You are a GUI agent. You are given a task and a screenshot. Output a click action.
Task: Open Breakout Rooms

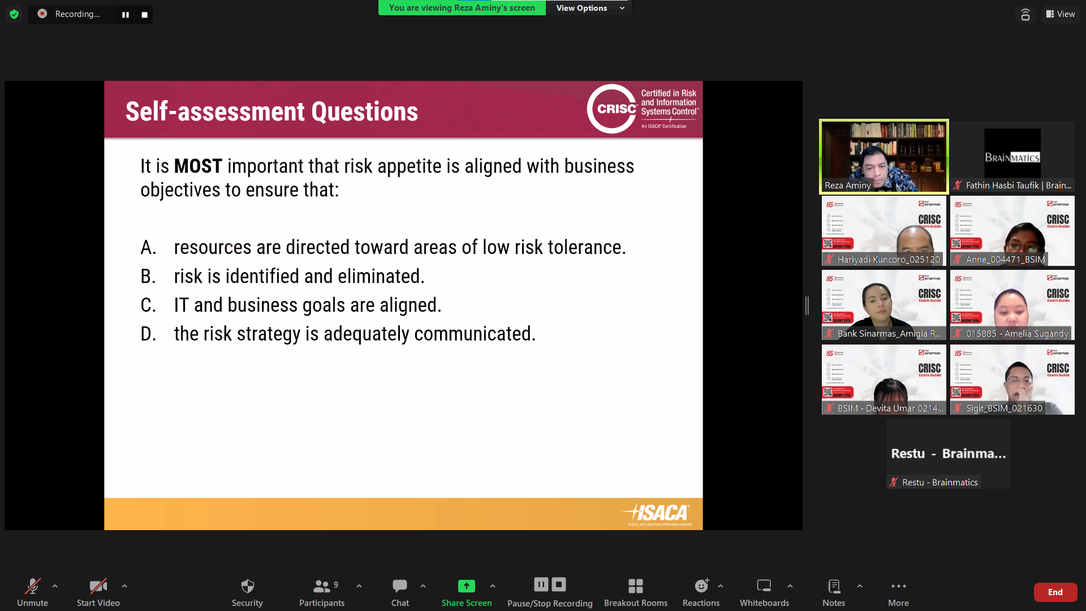click(635, 591)
